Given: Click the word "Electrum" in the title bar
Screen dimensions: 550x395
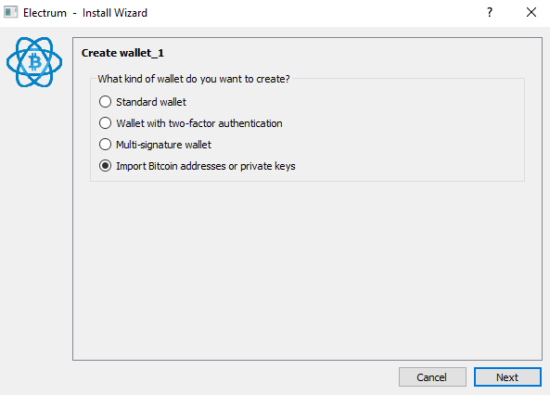Looking at the screenshot, I should click(x=45, y=13).
